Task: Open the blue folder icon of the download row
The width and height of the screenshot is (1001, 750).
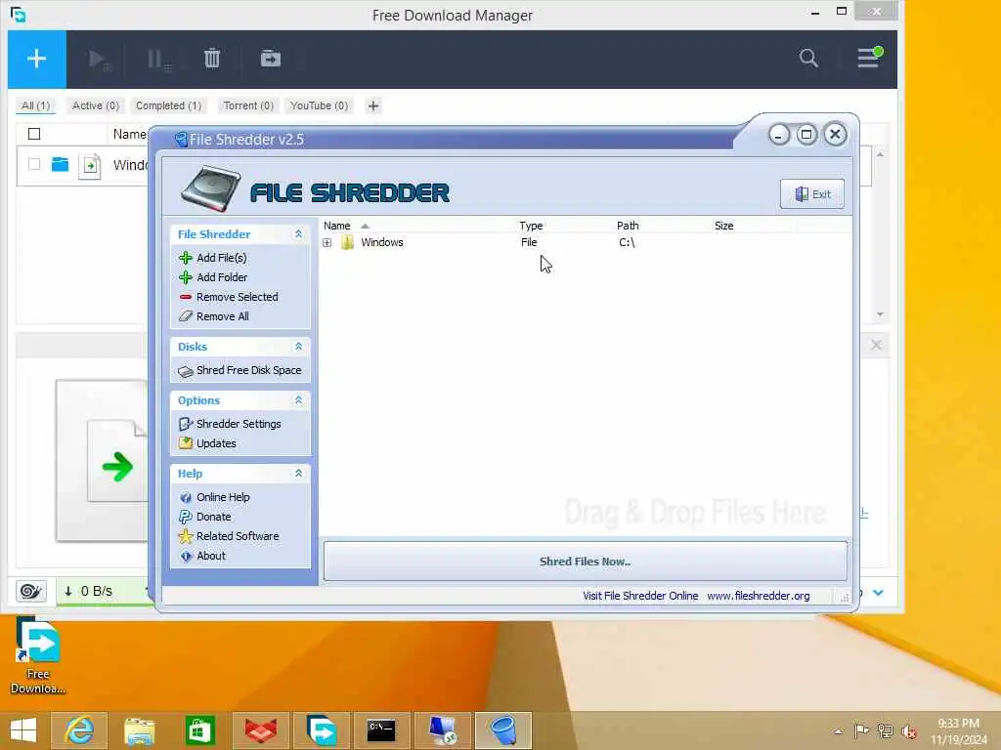Action: click(60, 164)
